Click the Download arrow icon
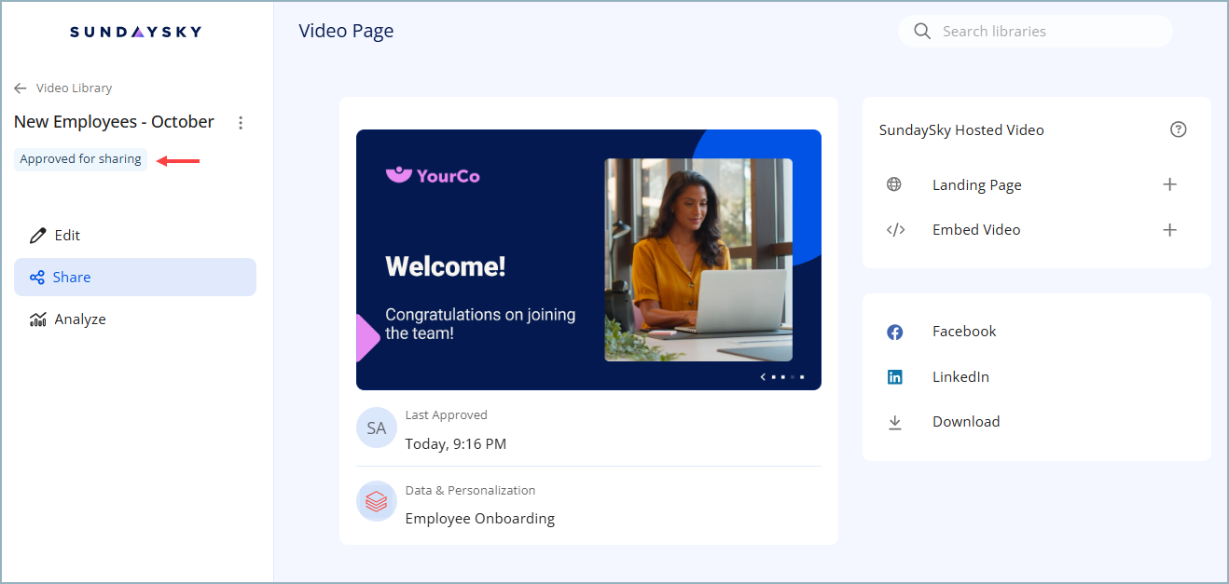The height and width of the screenshot is (584, 1229). (894, 422)
